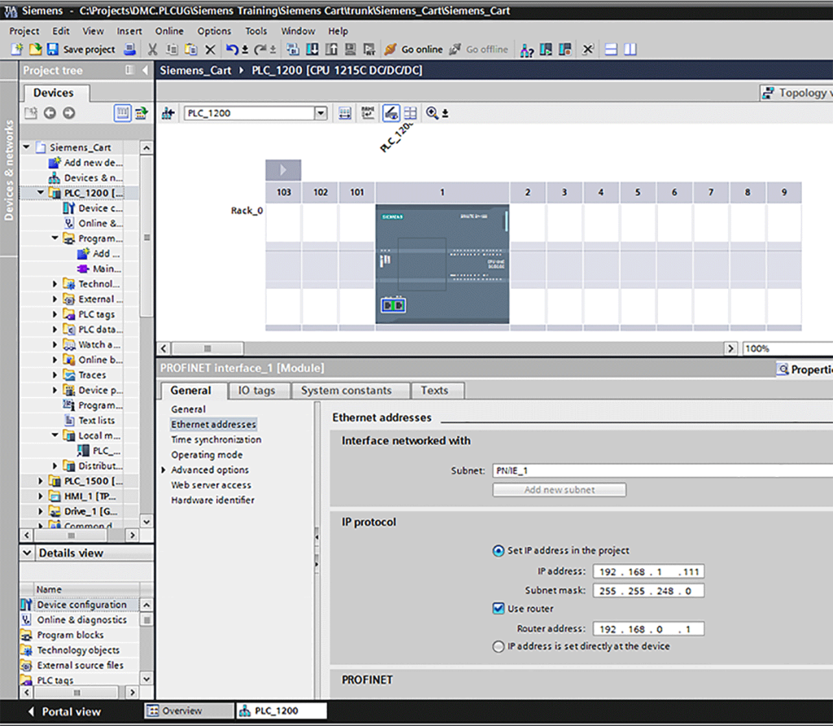Screen dimensions: 833x726
Task: Click the zoom magnifier icon in device view
Action: pyautogui.click(x=432, y=113)
